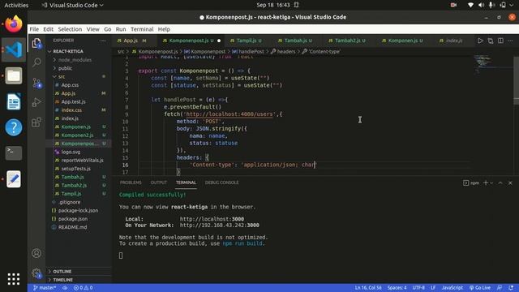Open the Go menu
519x292 pixels.
point(108,29)
